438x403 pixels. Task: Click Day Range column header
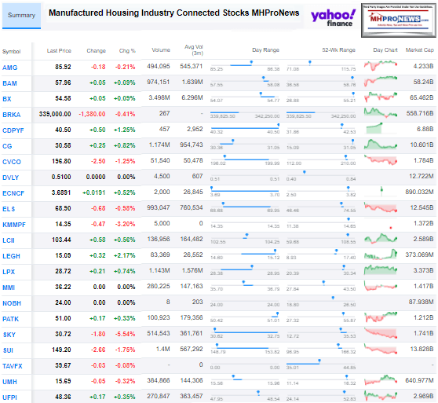tap(265, 50)
